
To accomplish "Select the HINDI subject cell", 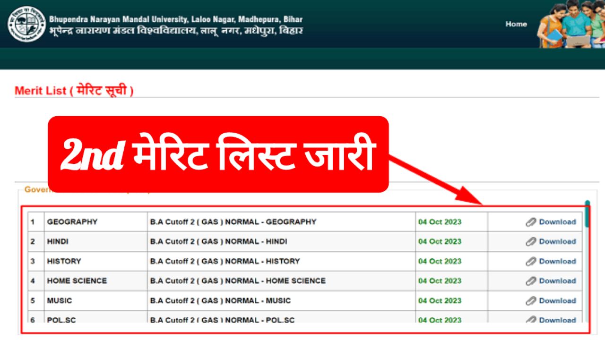I will pos(96,241).
